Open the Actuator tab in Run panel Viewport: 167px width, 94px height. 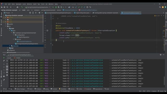(17, 58)
